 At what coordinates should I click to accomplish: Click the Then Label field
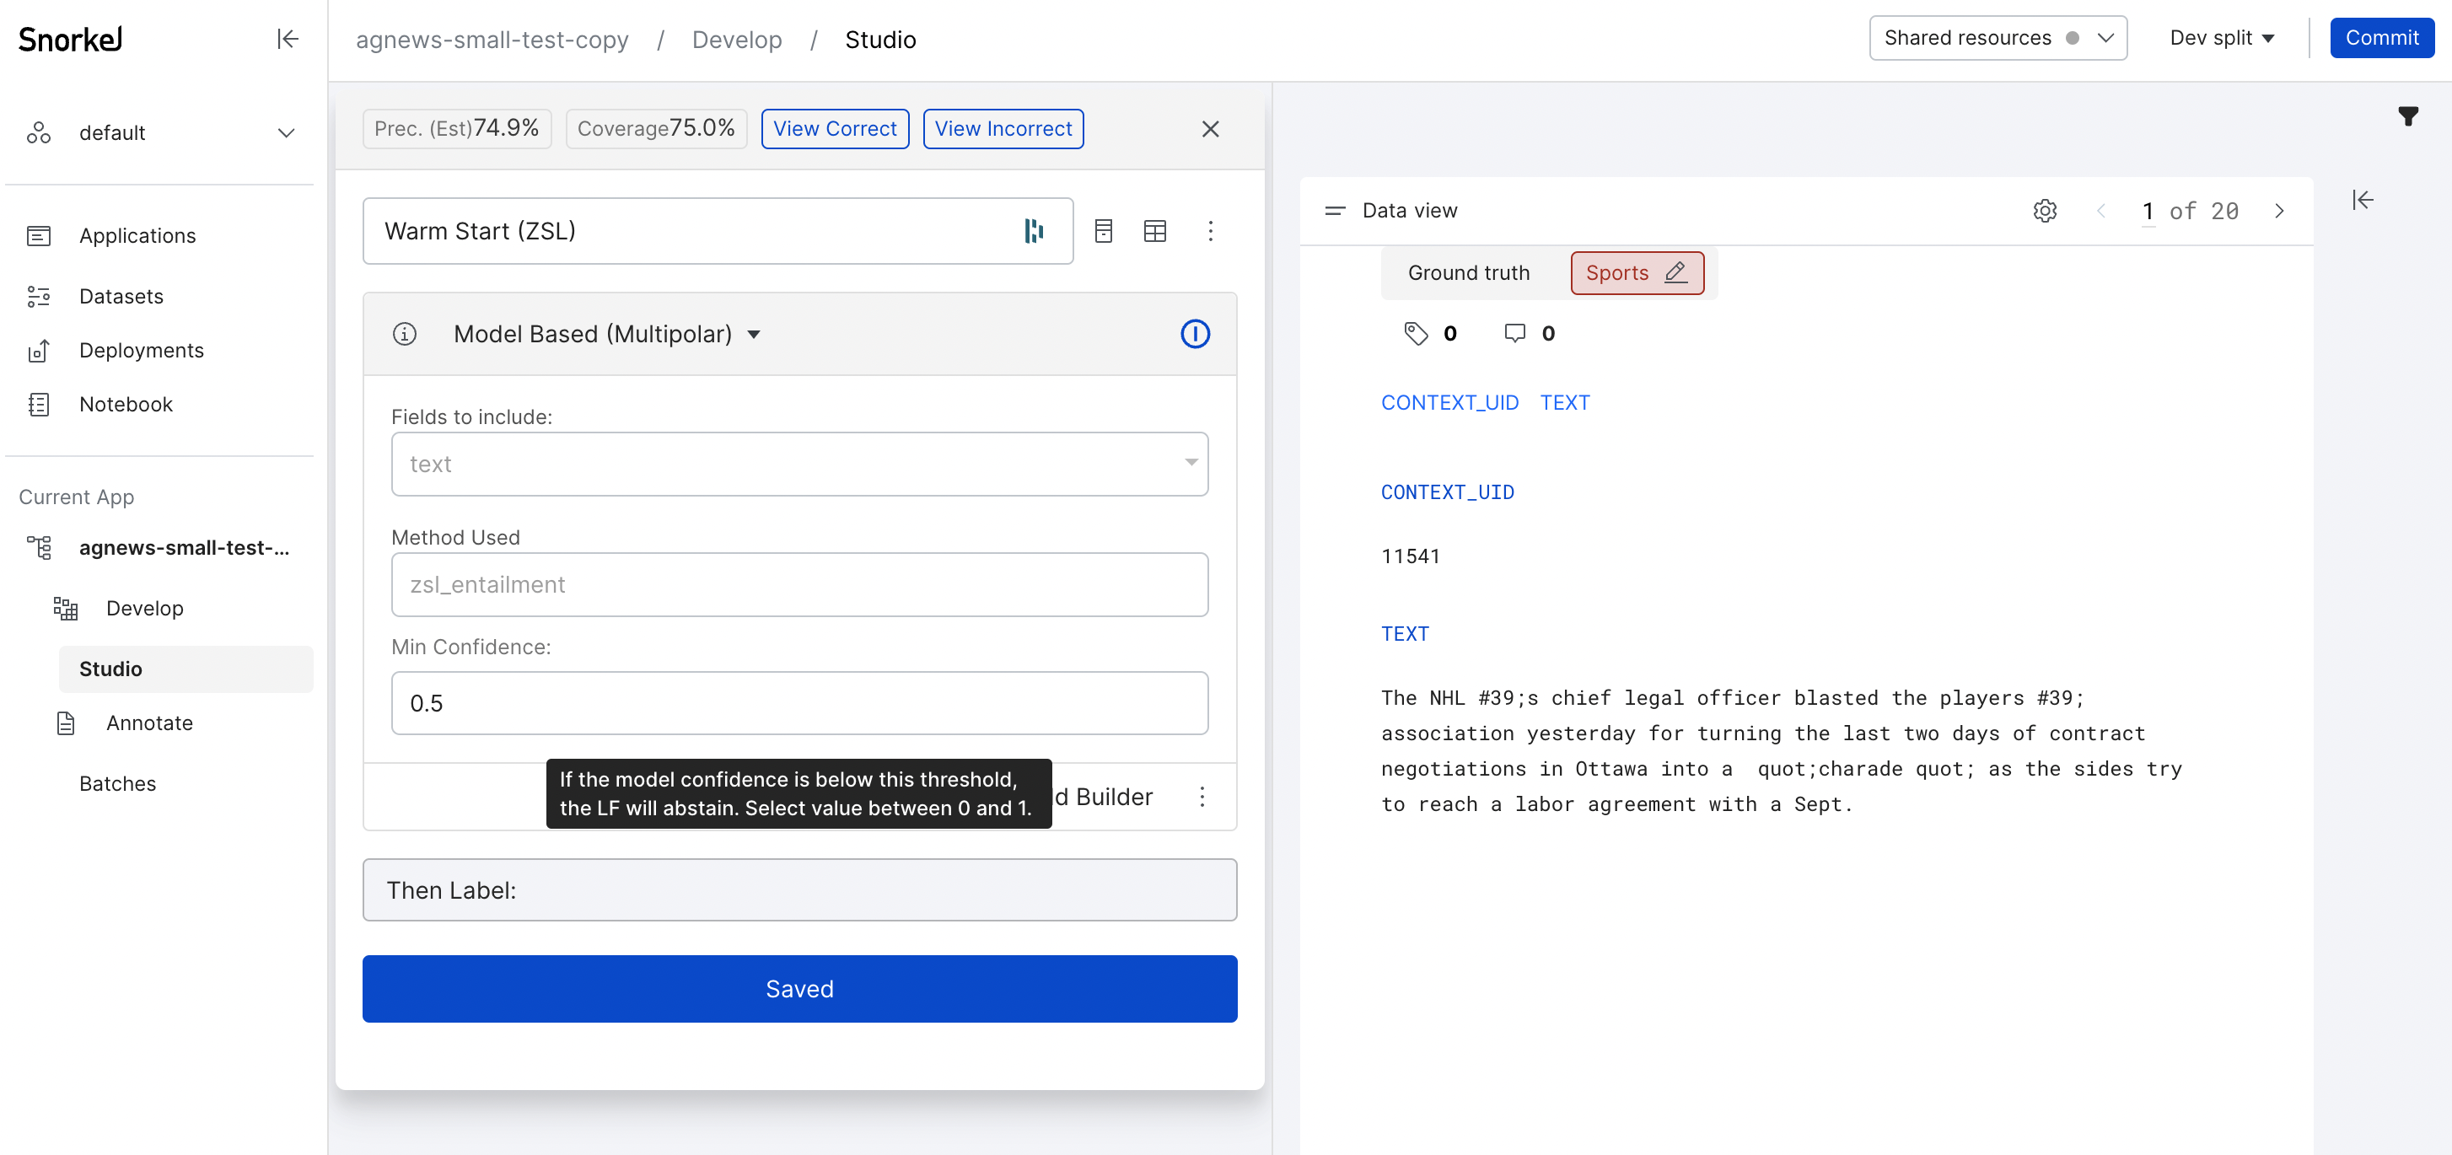click(x=799, y=889)
